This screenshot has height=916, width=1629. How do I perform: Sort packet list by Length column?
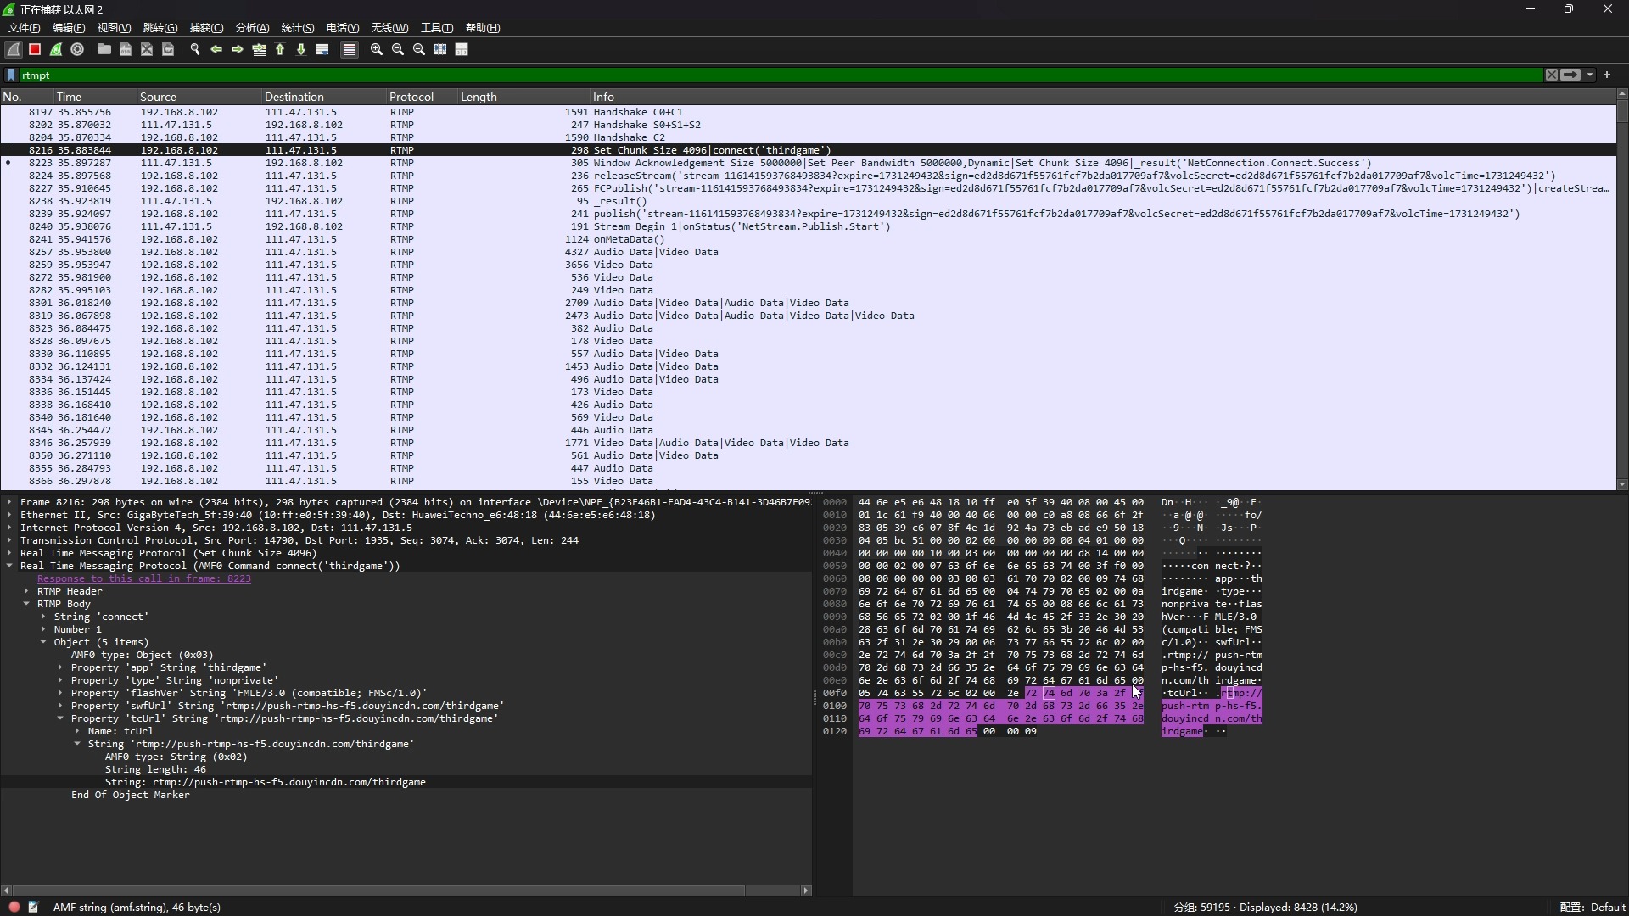pyautogui.click(x=523, y=97)
